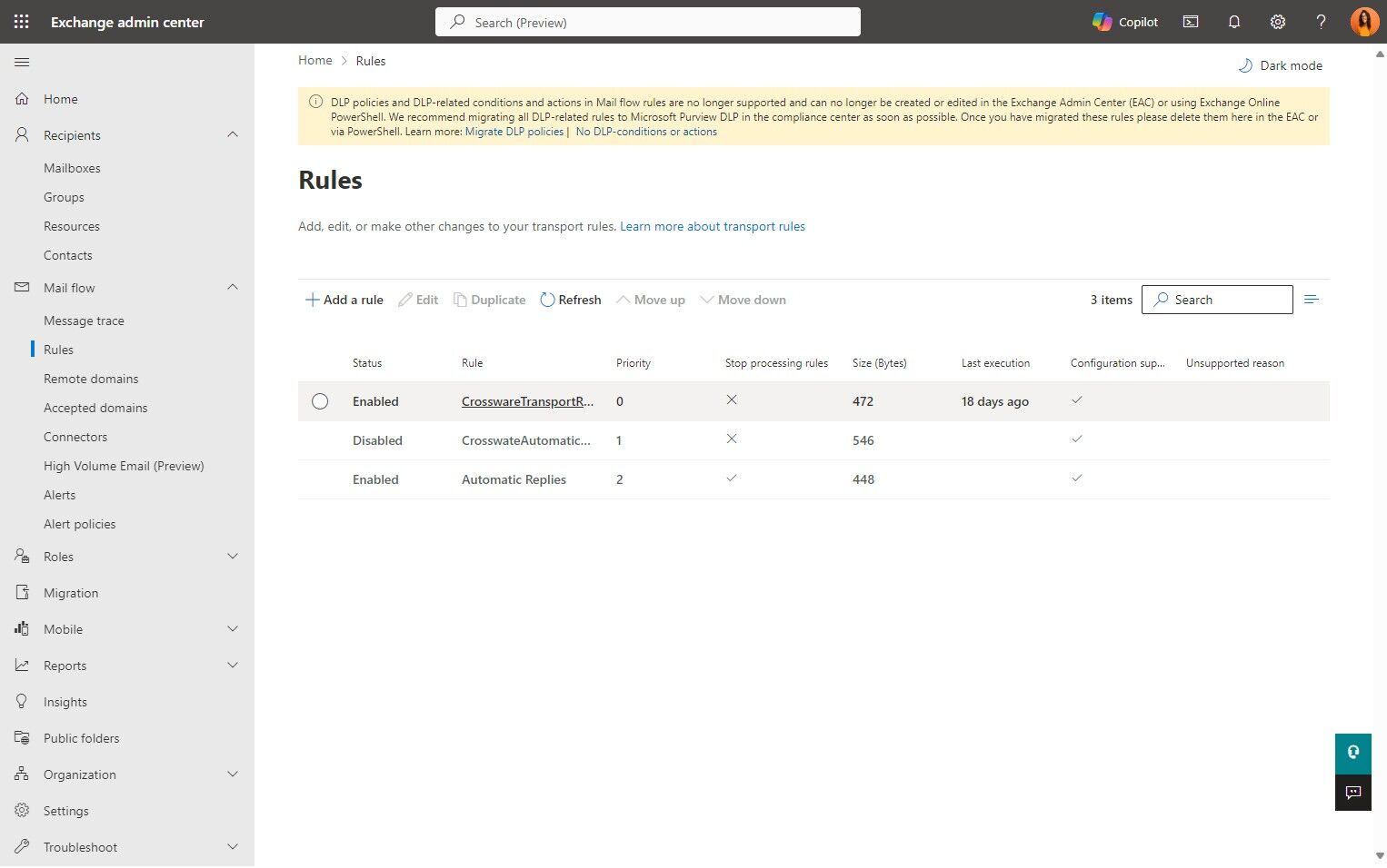
Task: Click the rules list Search field
Action: 1217,300
